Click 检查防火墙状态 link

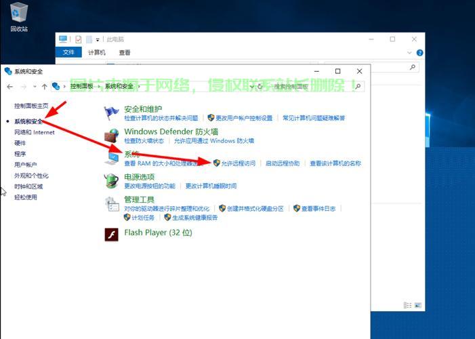144,141
